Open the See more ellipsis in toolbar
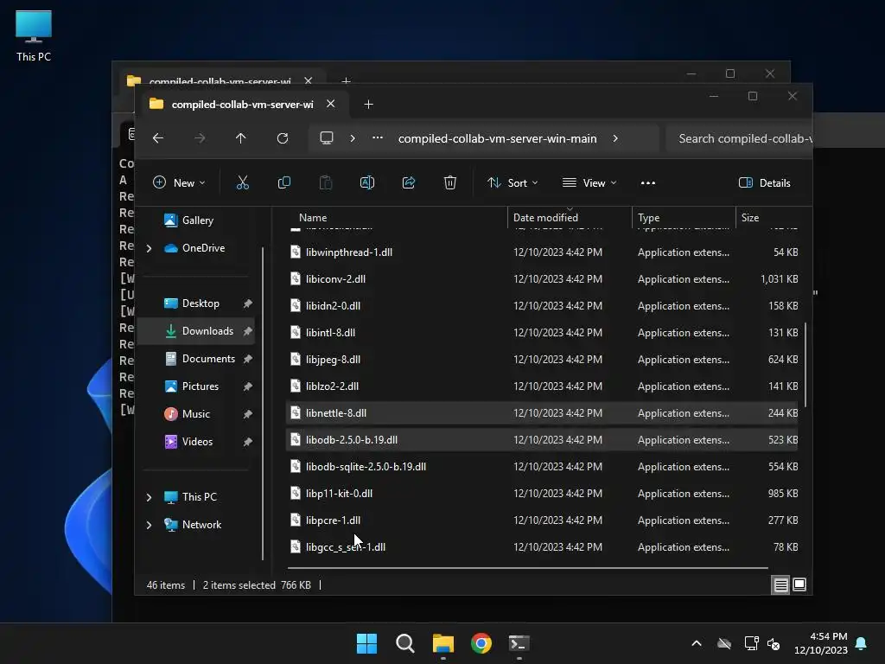Screen dimensions: 885x664 648,183
